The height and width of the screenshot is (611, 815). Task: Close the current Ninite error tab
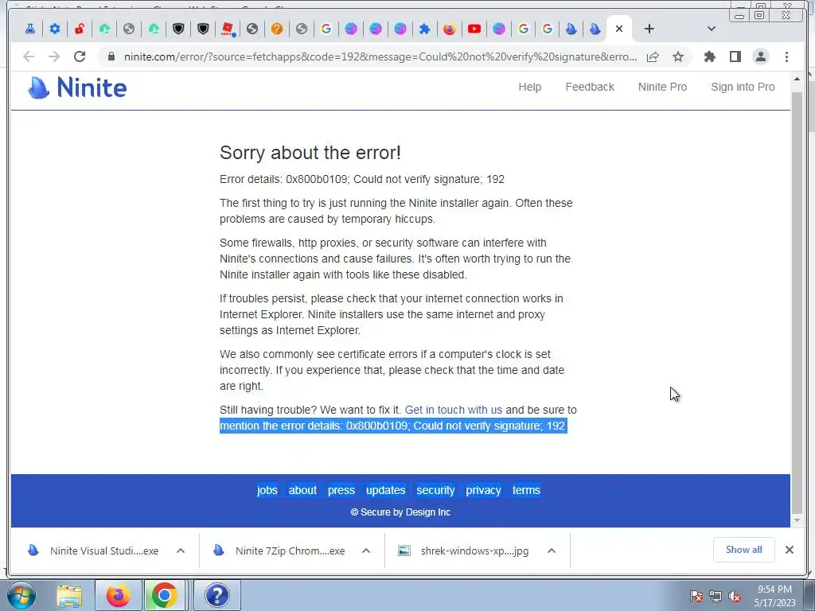tap(619, 29)
